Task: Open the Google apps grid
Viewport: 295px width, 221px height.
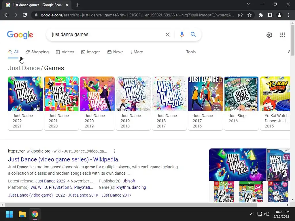Action: point(283,35)
